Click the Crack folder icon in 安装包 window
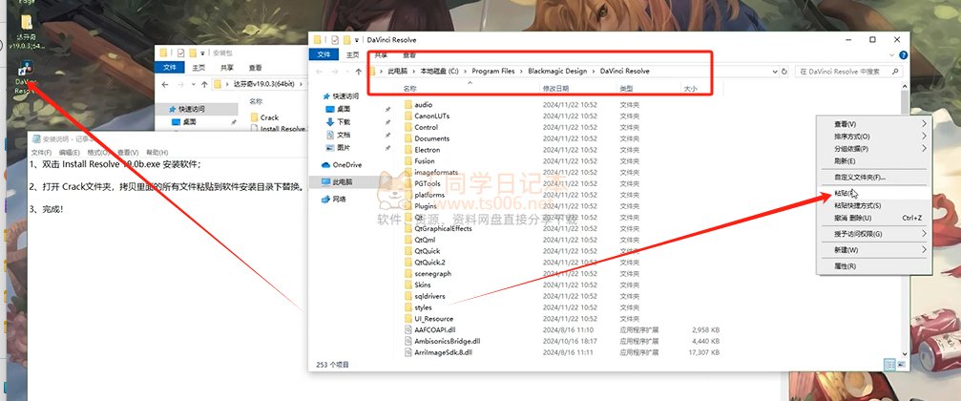Image resolution: width=961 pixels, height=401 pixels. pyautogui.click(x=255, y=117)
